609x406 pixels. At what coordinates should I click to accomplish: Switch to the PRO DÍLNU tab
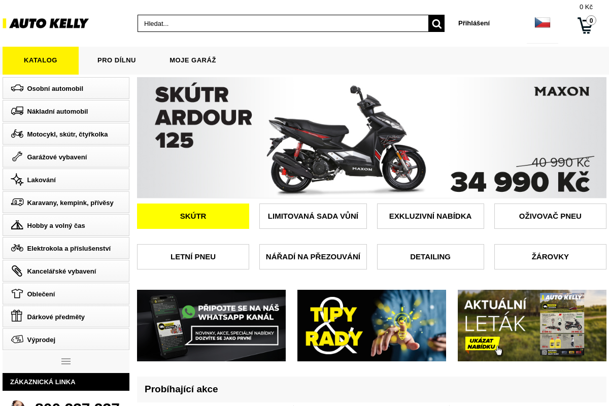[117, 60]
